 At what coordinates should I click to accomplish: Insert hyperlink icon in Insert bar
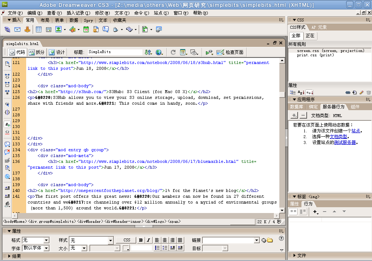coord(7,29)
